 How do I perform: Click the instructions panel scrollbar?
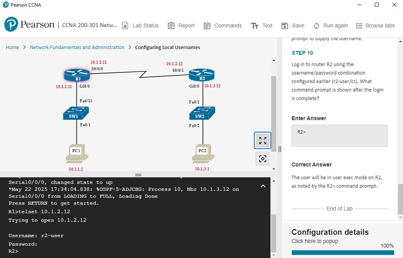click(400, 199)
